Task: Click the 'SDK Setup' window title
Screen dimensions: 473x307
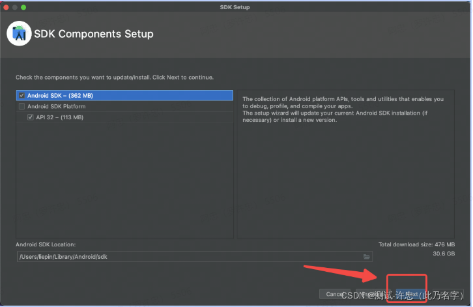Action: point(235,7)
